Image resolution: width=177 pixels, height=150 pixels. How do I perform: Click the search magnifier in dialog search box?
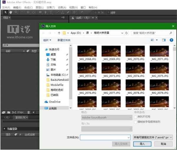pyautogui.click(x=171, y=33)
